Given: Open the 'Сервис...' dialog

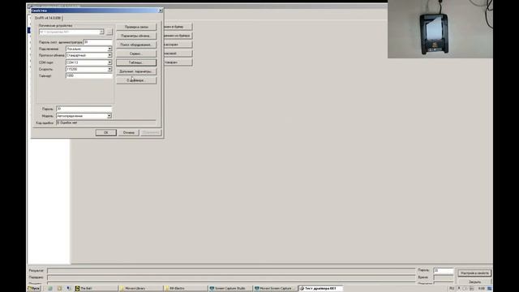Looking at the screenshot, I should click(136, 54).
